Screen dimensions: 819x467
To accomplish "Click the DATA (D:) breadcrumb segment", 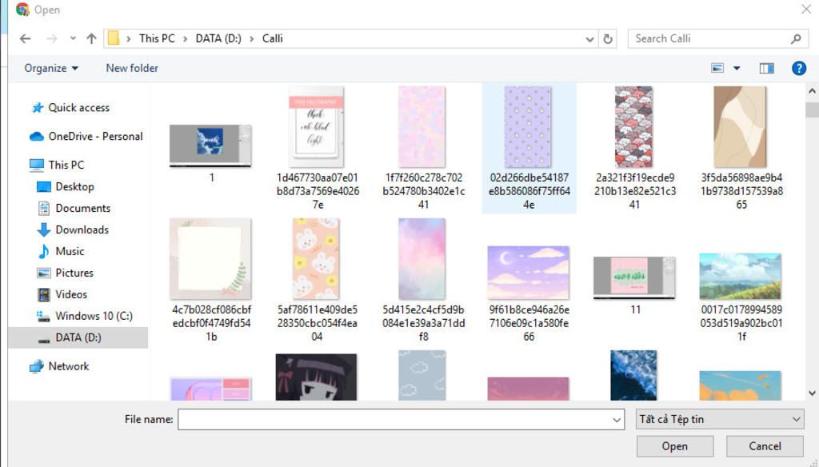I will (x=218, y=38).
